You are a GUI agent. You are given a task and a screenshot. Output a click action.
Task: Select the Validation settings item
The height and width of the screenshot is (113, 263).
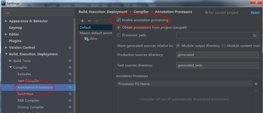tap(25, 94)
